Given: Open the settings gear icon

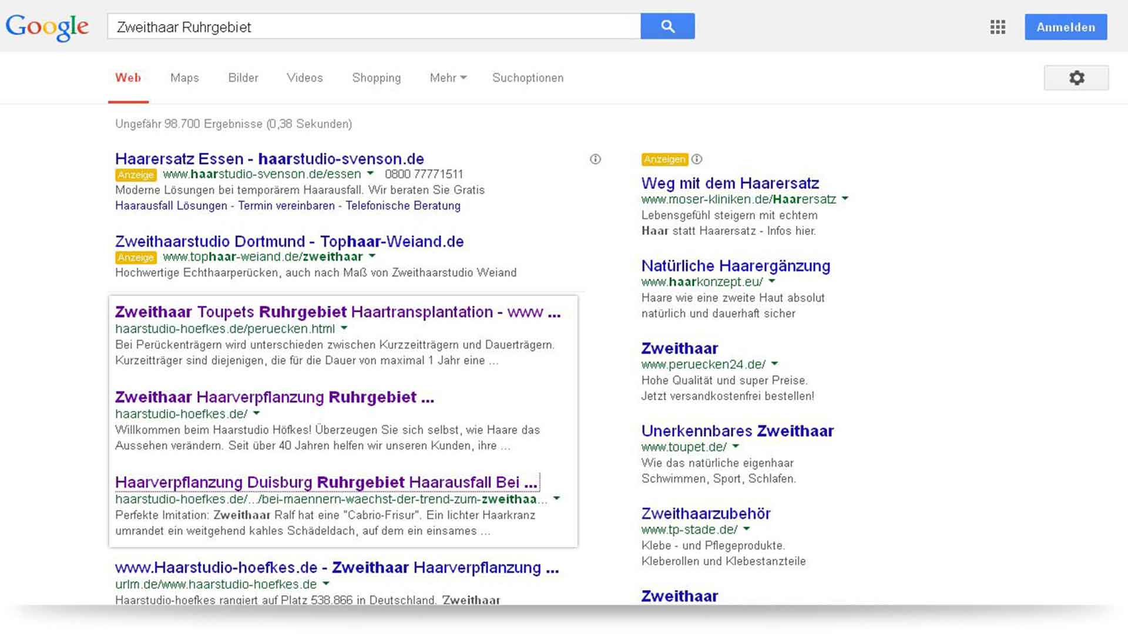Looking at the screenshot, I should point(1076,77).
